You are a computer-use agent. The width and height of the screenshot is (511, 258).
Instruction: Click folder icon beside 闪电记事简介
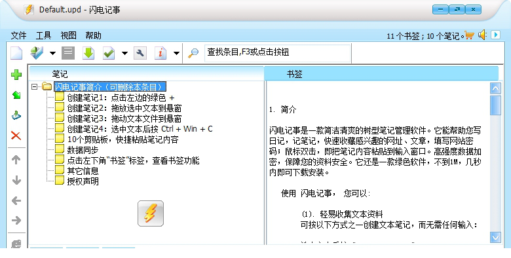coord(47,86)
